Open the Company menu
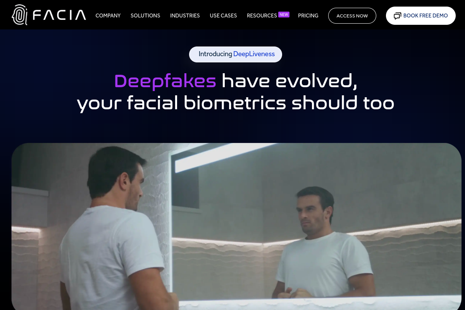 pyautogui.click(x=108, y=15)
